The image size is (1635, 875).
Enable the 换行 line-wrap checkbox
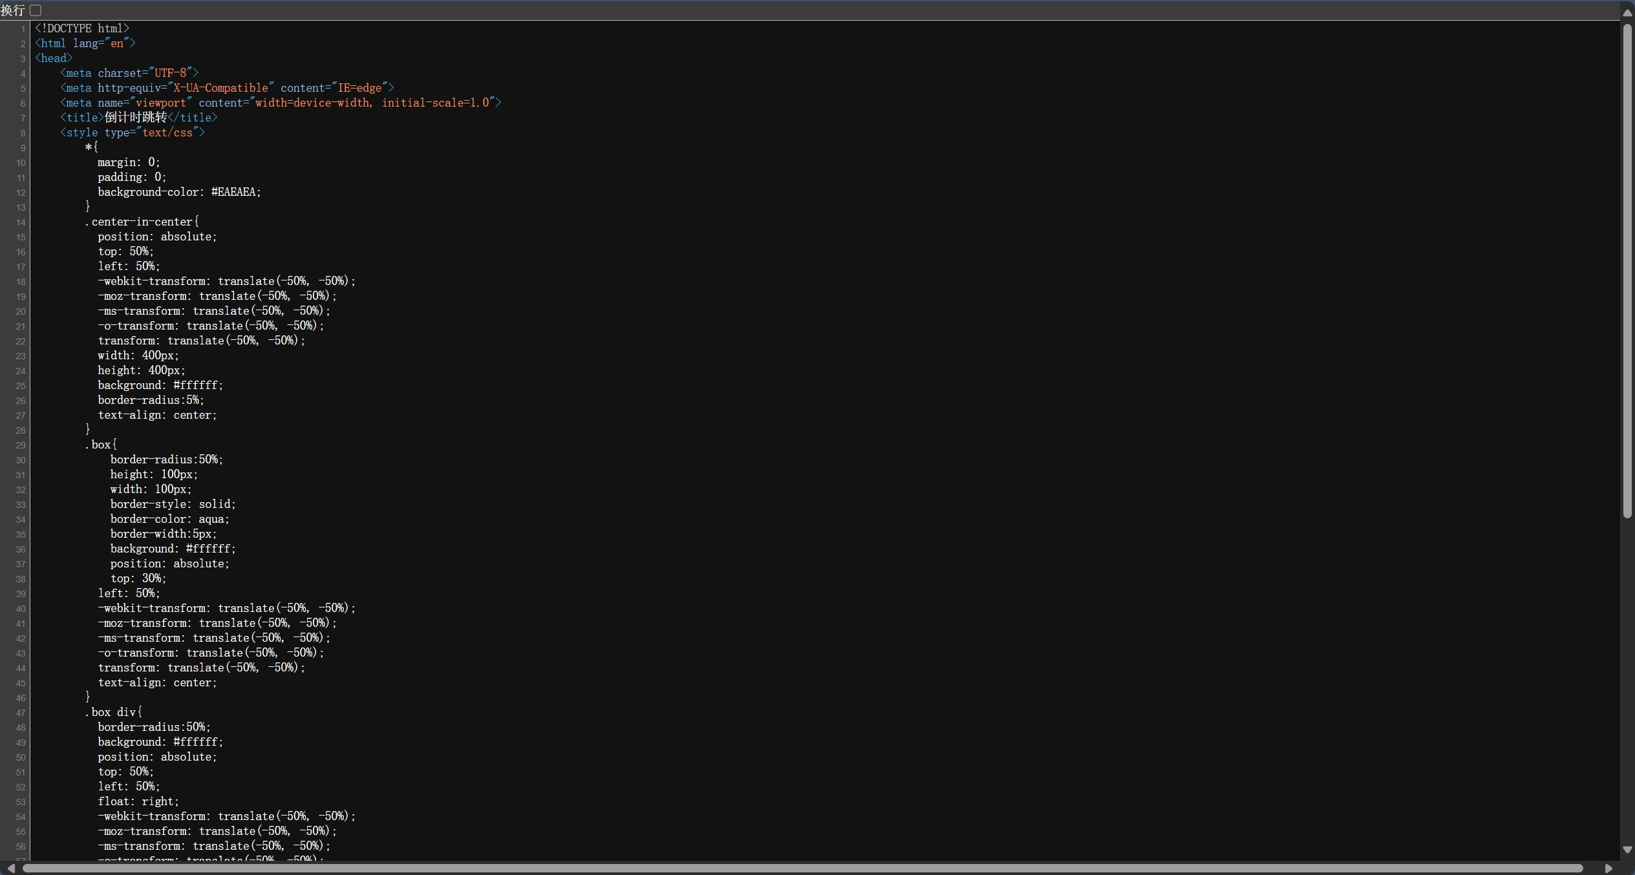(36, 10)
